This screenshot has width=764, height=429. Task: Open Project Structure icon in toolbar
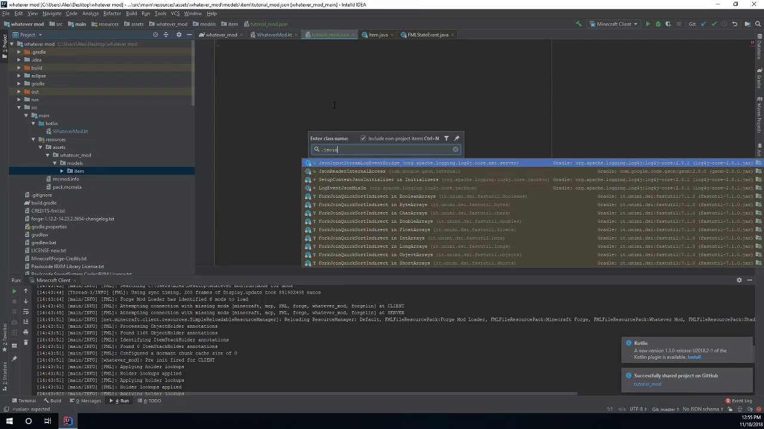click(x=747, y=24)
